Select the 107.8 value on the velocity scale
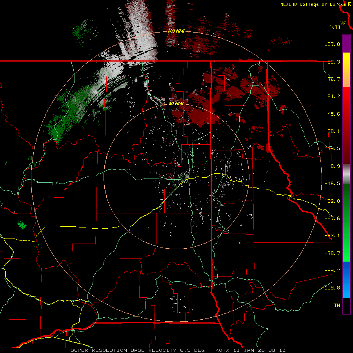 pyautogui.click(x=332, y=44)
